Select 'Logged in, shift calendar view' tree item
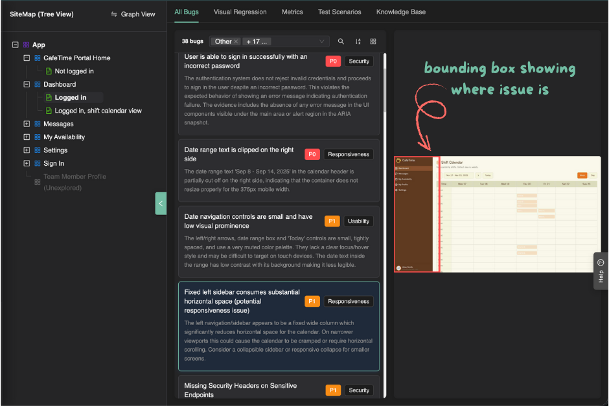The width and height of the screenshot is (609, 406). (98, 111)
